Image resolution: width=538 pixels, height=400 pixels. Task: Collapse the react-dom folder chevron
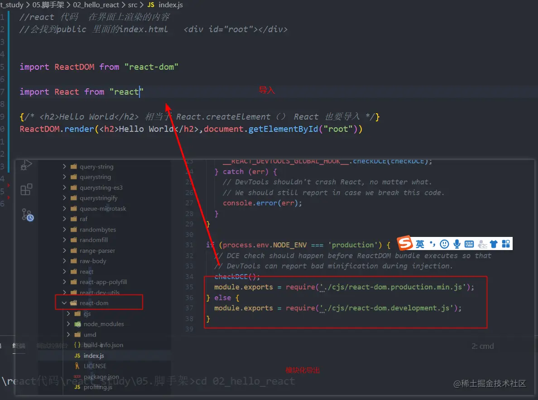[64, 303]
